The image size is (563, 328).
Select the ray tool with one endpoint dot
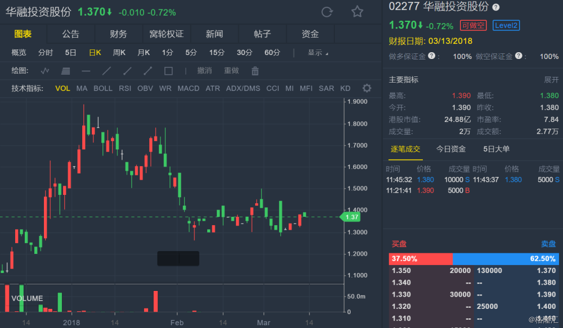click(127, 71)
